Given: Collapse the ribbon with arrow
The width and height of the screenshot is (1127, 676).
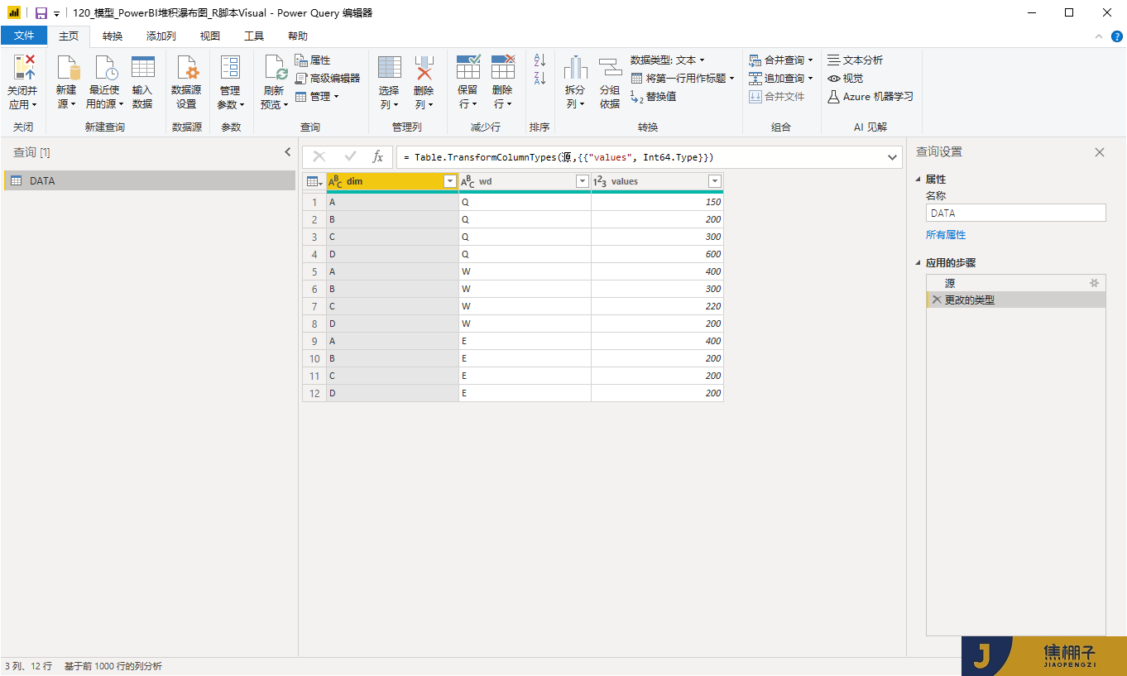Looking at the screenshot, I should (x=1099, y=36).
